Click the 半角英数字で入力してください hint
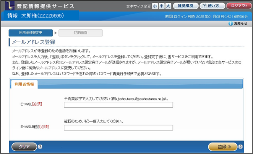The height and width of the screenshot is (154, 253). point(116,99)
